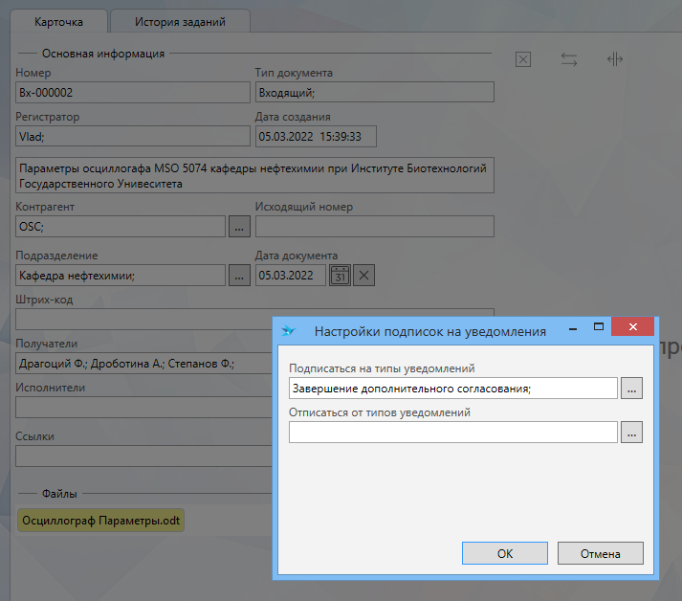Click the swap arrows icon
Screen dimensions: 682x601
(x=569, y=59)
